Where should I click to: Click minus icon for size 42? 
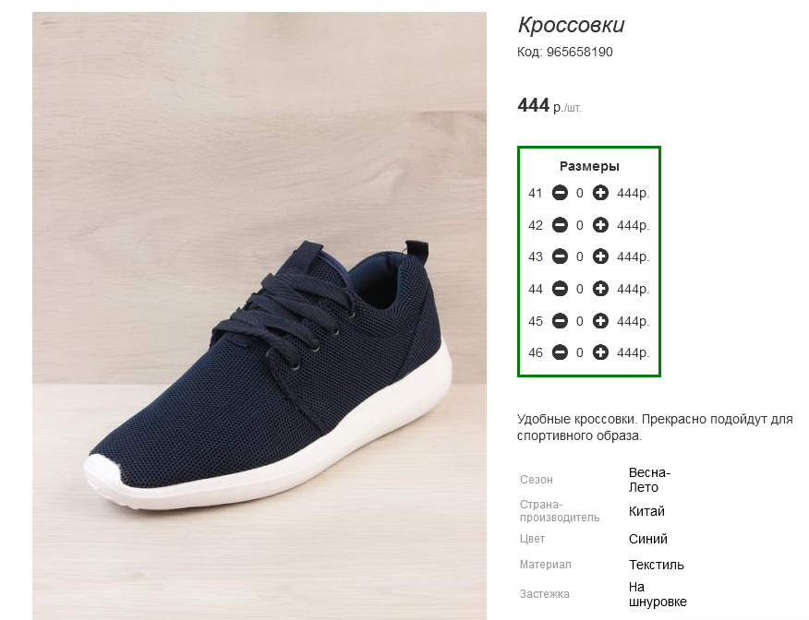pyautogui.click(x=560, y=225)
